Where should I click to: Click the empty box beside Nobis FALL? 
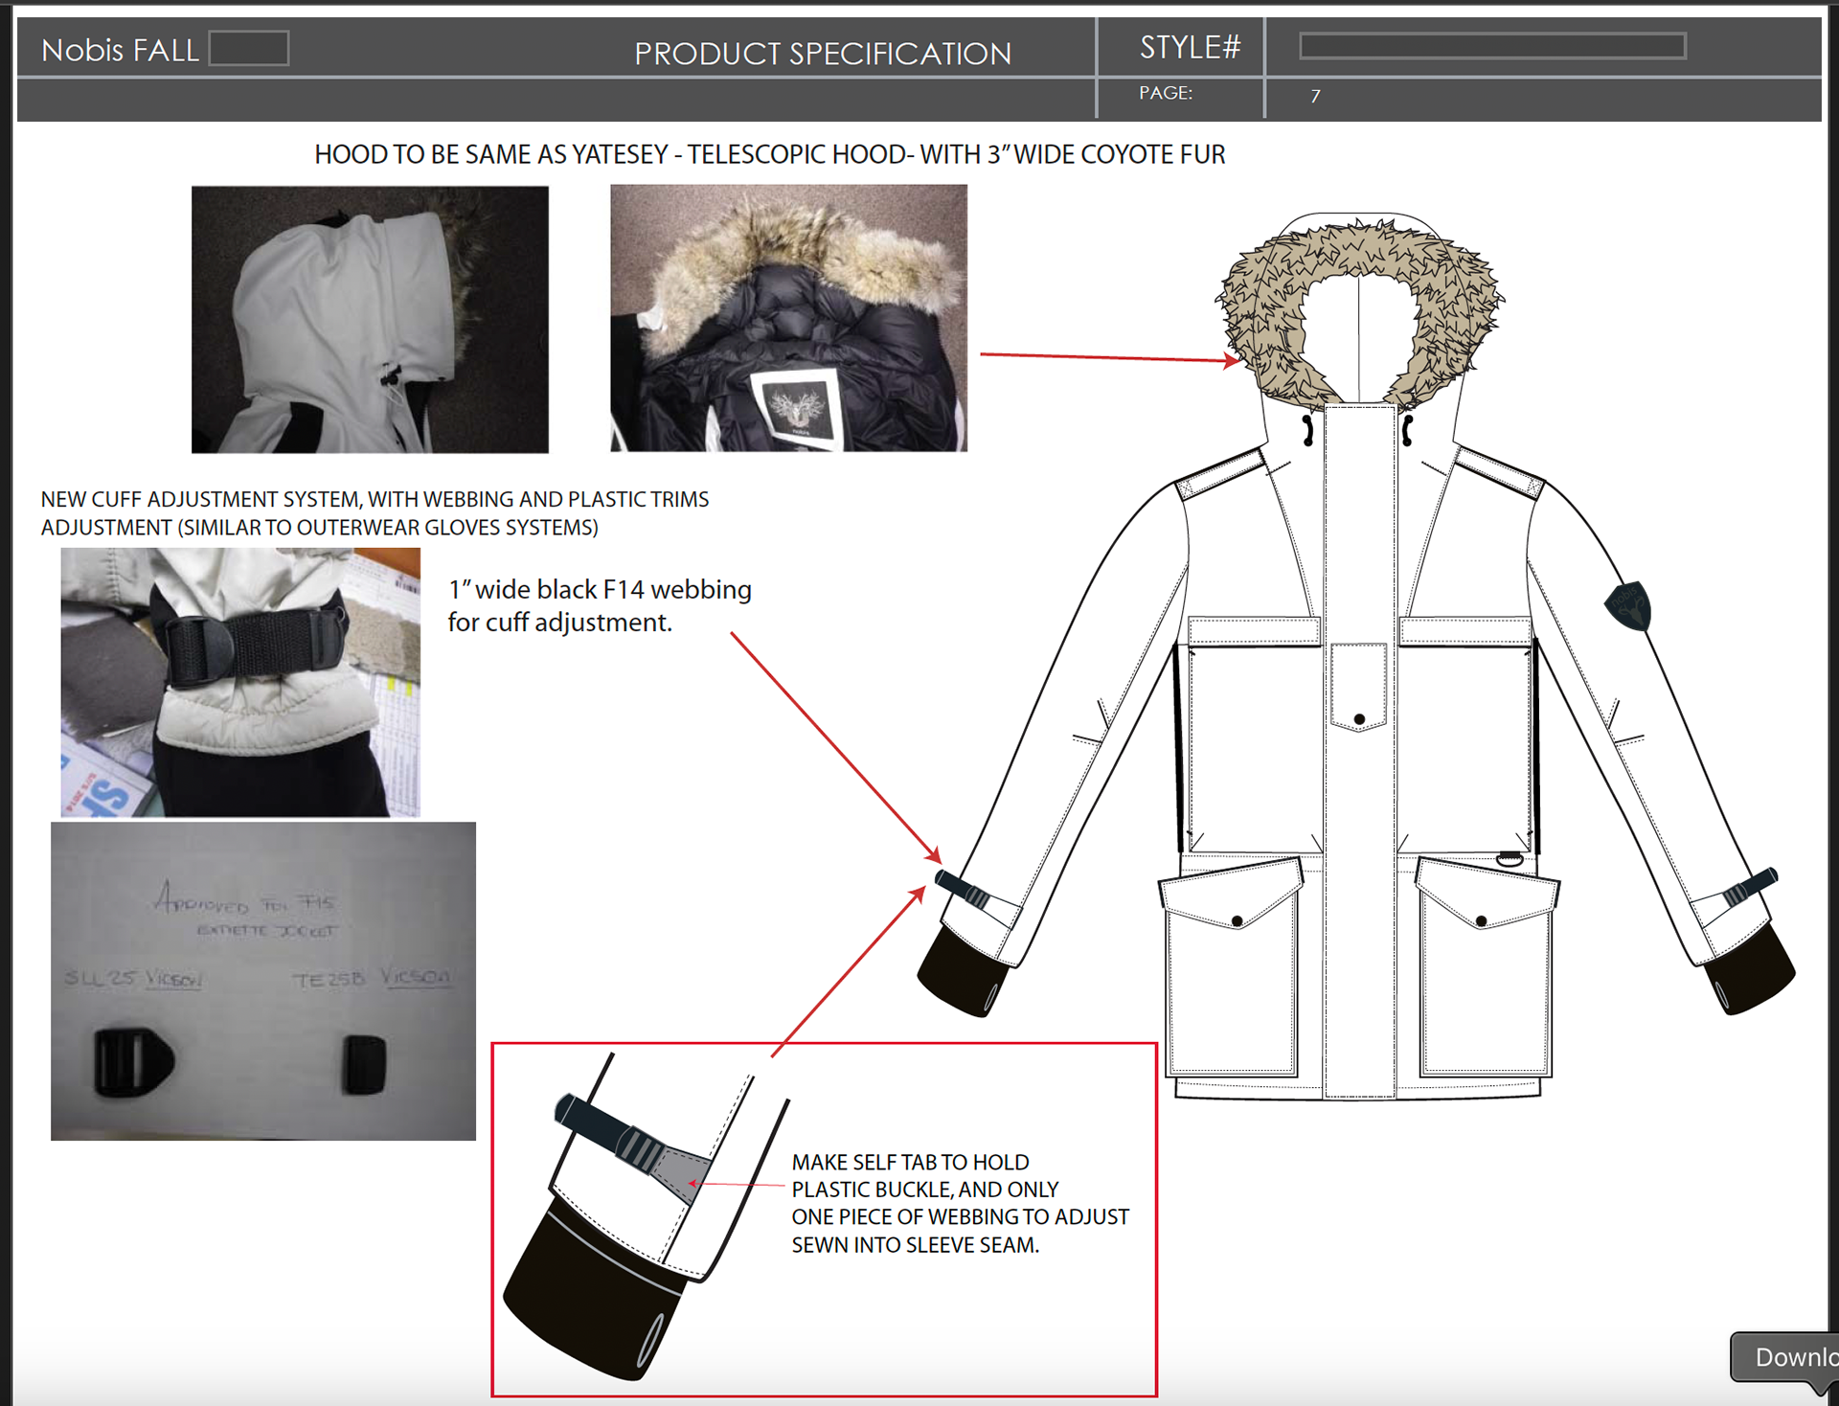click(249, 48)
